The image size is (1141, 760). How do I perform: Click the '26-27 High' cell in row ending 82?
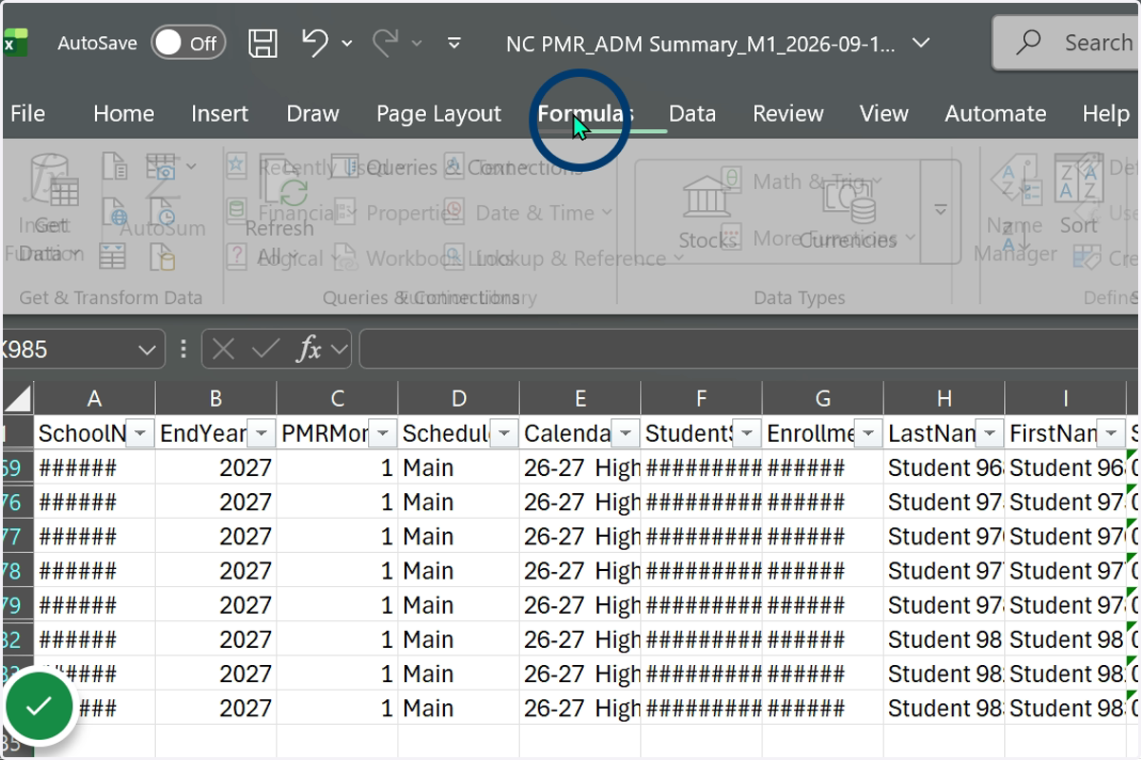580,638
